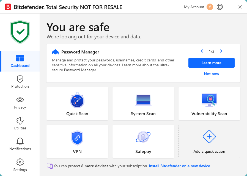247x176 pixels.
Task: Switch to the Privacy sidebar tab
Action: [20, 103]
